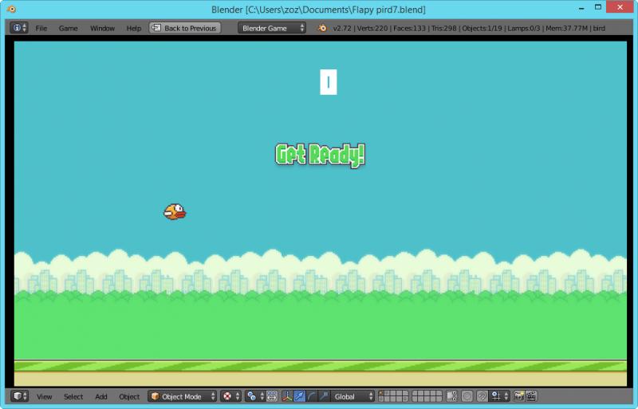Open the Info editor type selector
638x409 pixels.
coord(19,28)
